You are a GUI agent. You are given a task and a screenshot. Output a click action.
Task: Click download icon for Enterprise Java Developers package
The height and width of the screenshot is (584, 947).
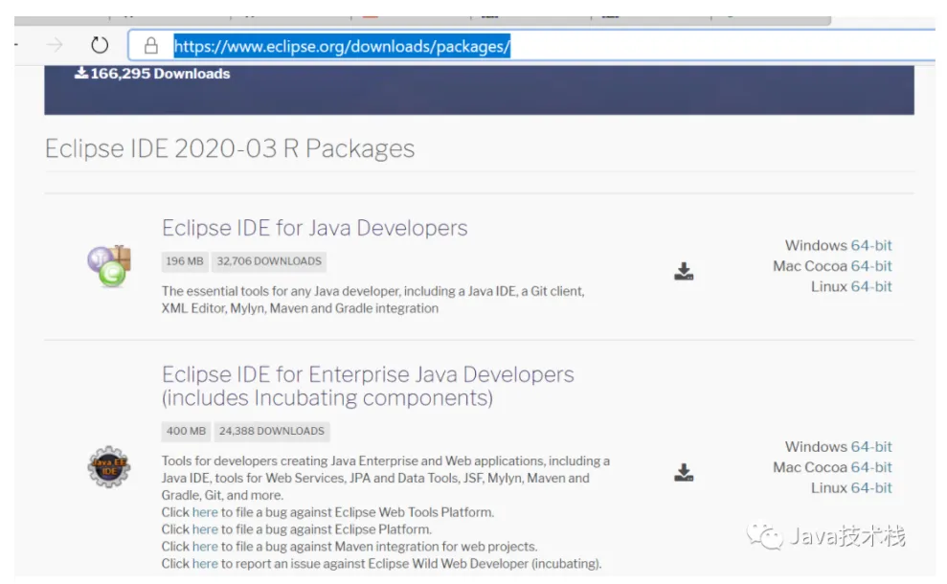[x=684, y=472]
